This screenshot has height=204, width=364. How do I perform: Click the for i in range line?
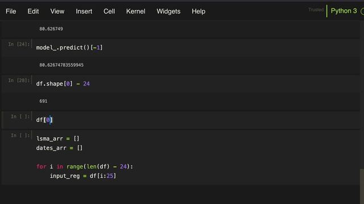pos(85,167)
